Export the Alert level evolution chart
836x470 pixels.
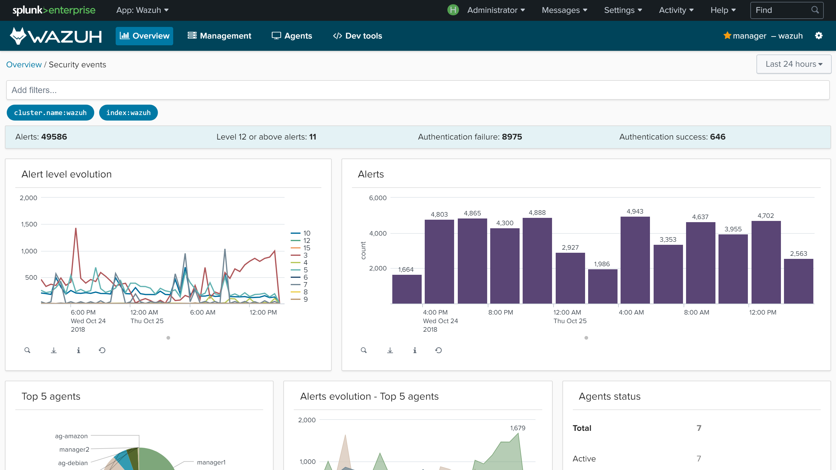tap(54, 350)
